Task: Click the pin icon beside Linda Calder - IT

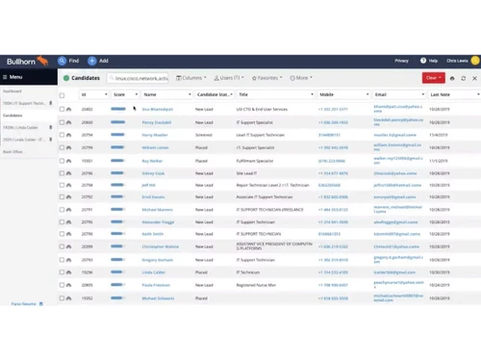Action: [x=50, y=140]
